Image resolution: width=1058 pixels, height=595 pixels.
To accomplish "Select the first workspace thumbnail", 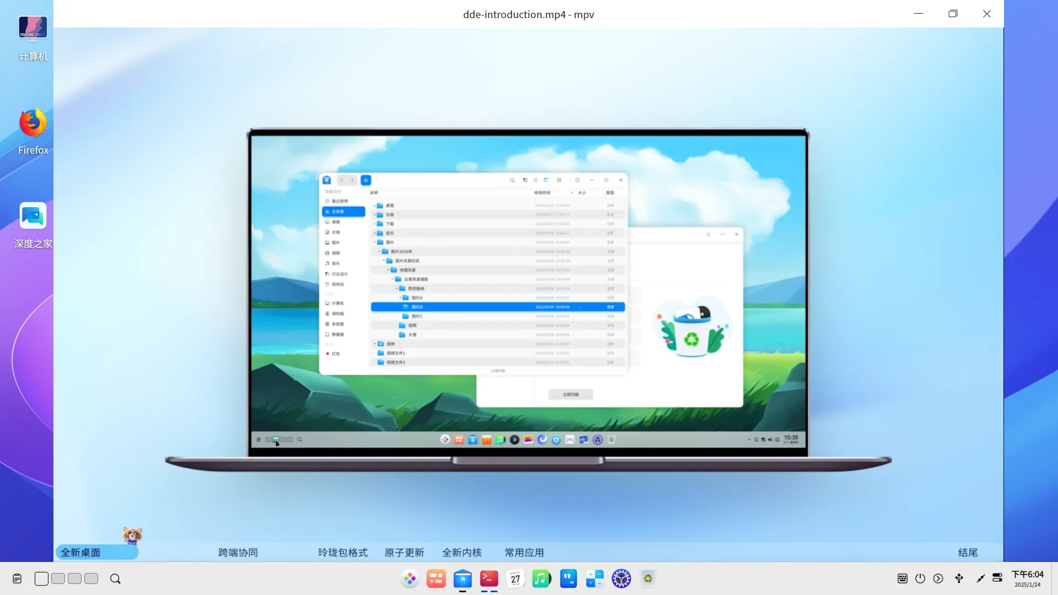I will tap(41, 578).
